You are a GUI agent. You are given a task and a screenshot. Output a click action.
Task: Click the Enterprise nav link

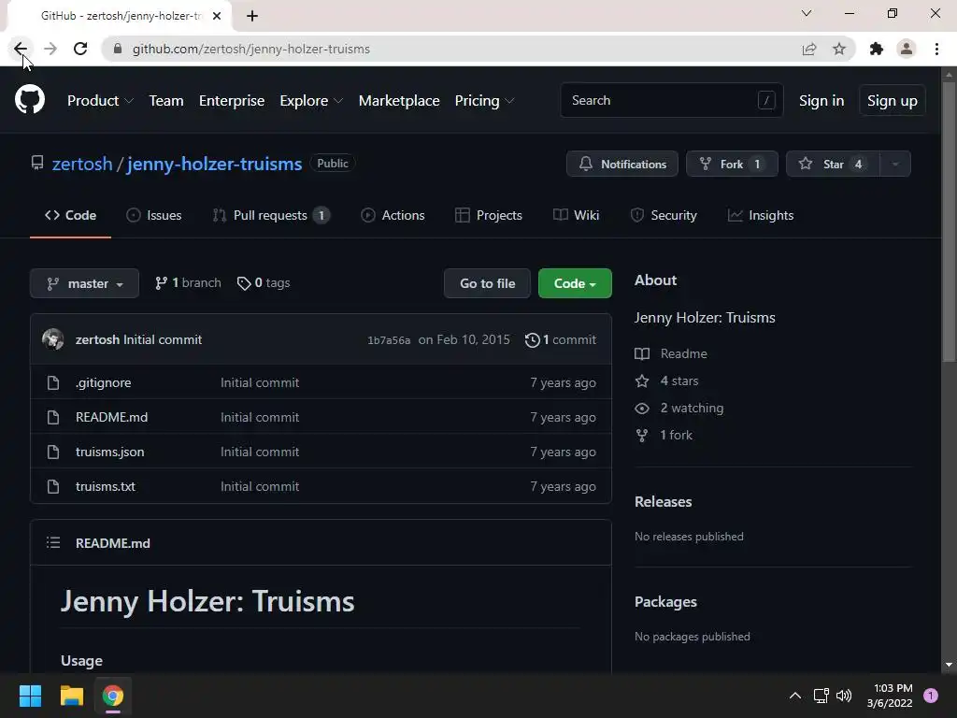tap(232, 101)
